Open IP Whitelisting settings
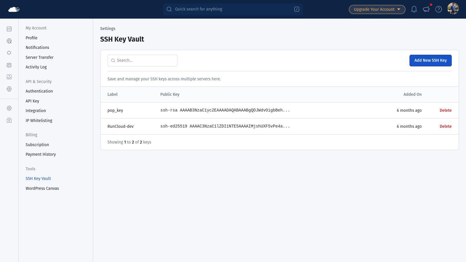Screen dimensions: 466x262 point(39,121)
